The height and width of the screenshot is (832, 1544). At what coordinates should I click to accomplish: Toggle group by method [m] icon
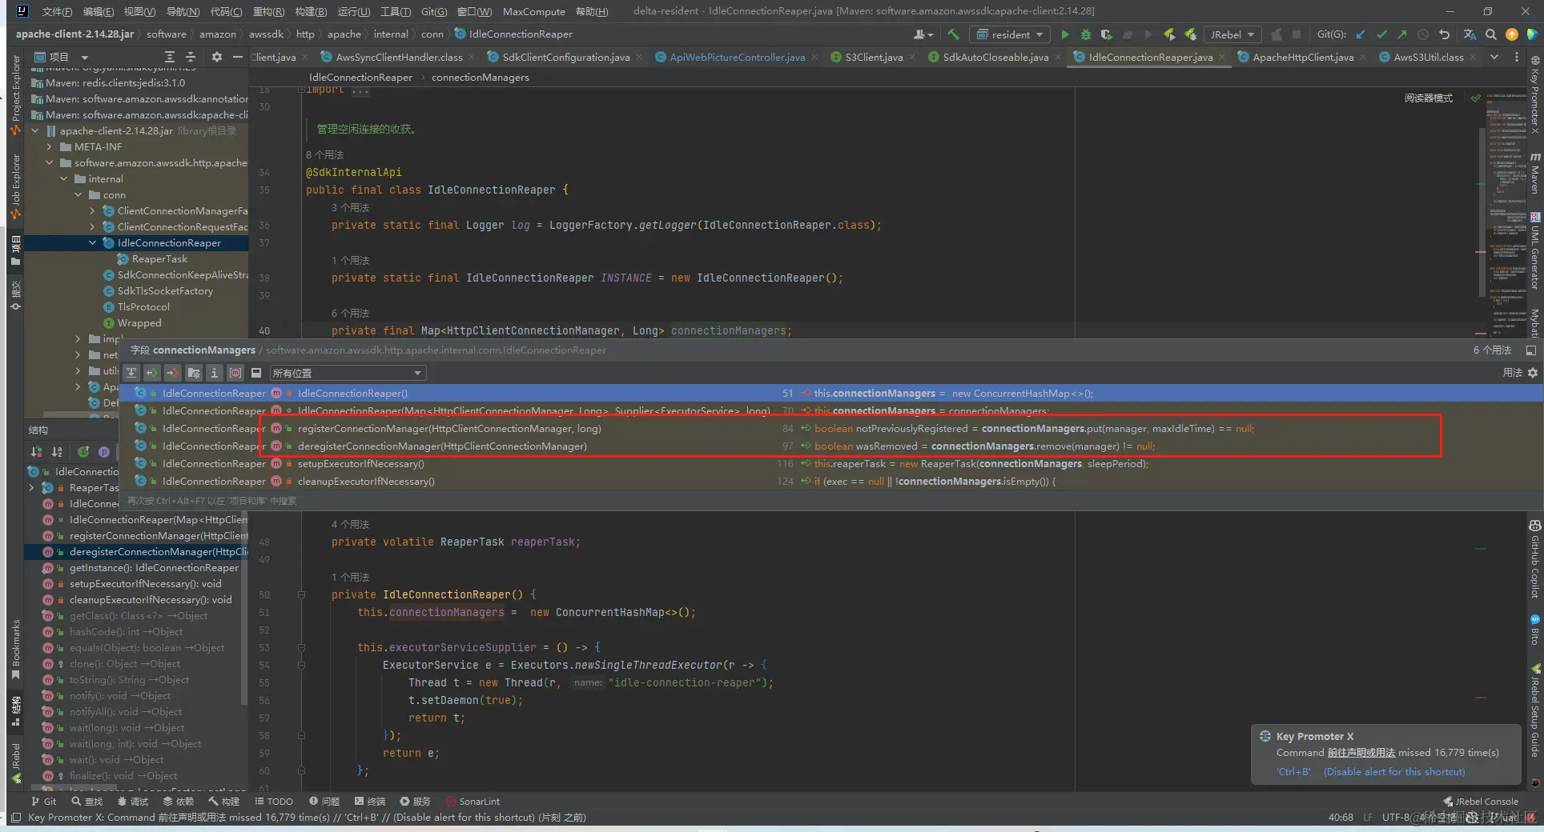pyautogui.click(x=235, y=373)
